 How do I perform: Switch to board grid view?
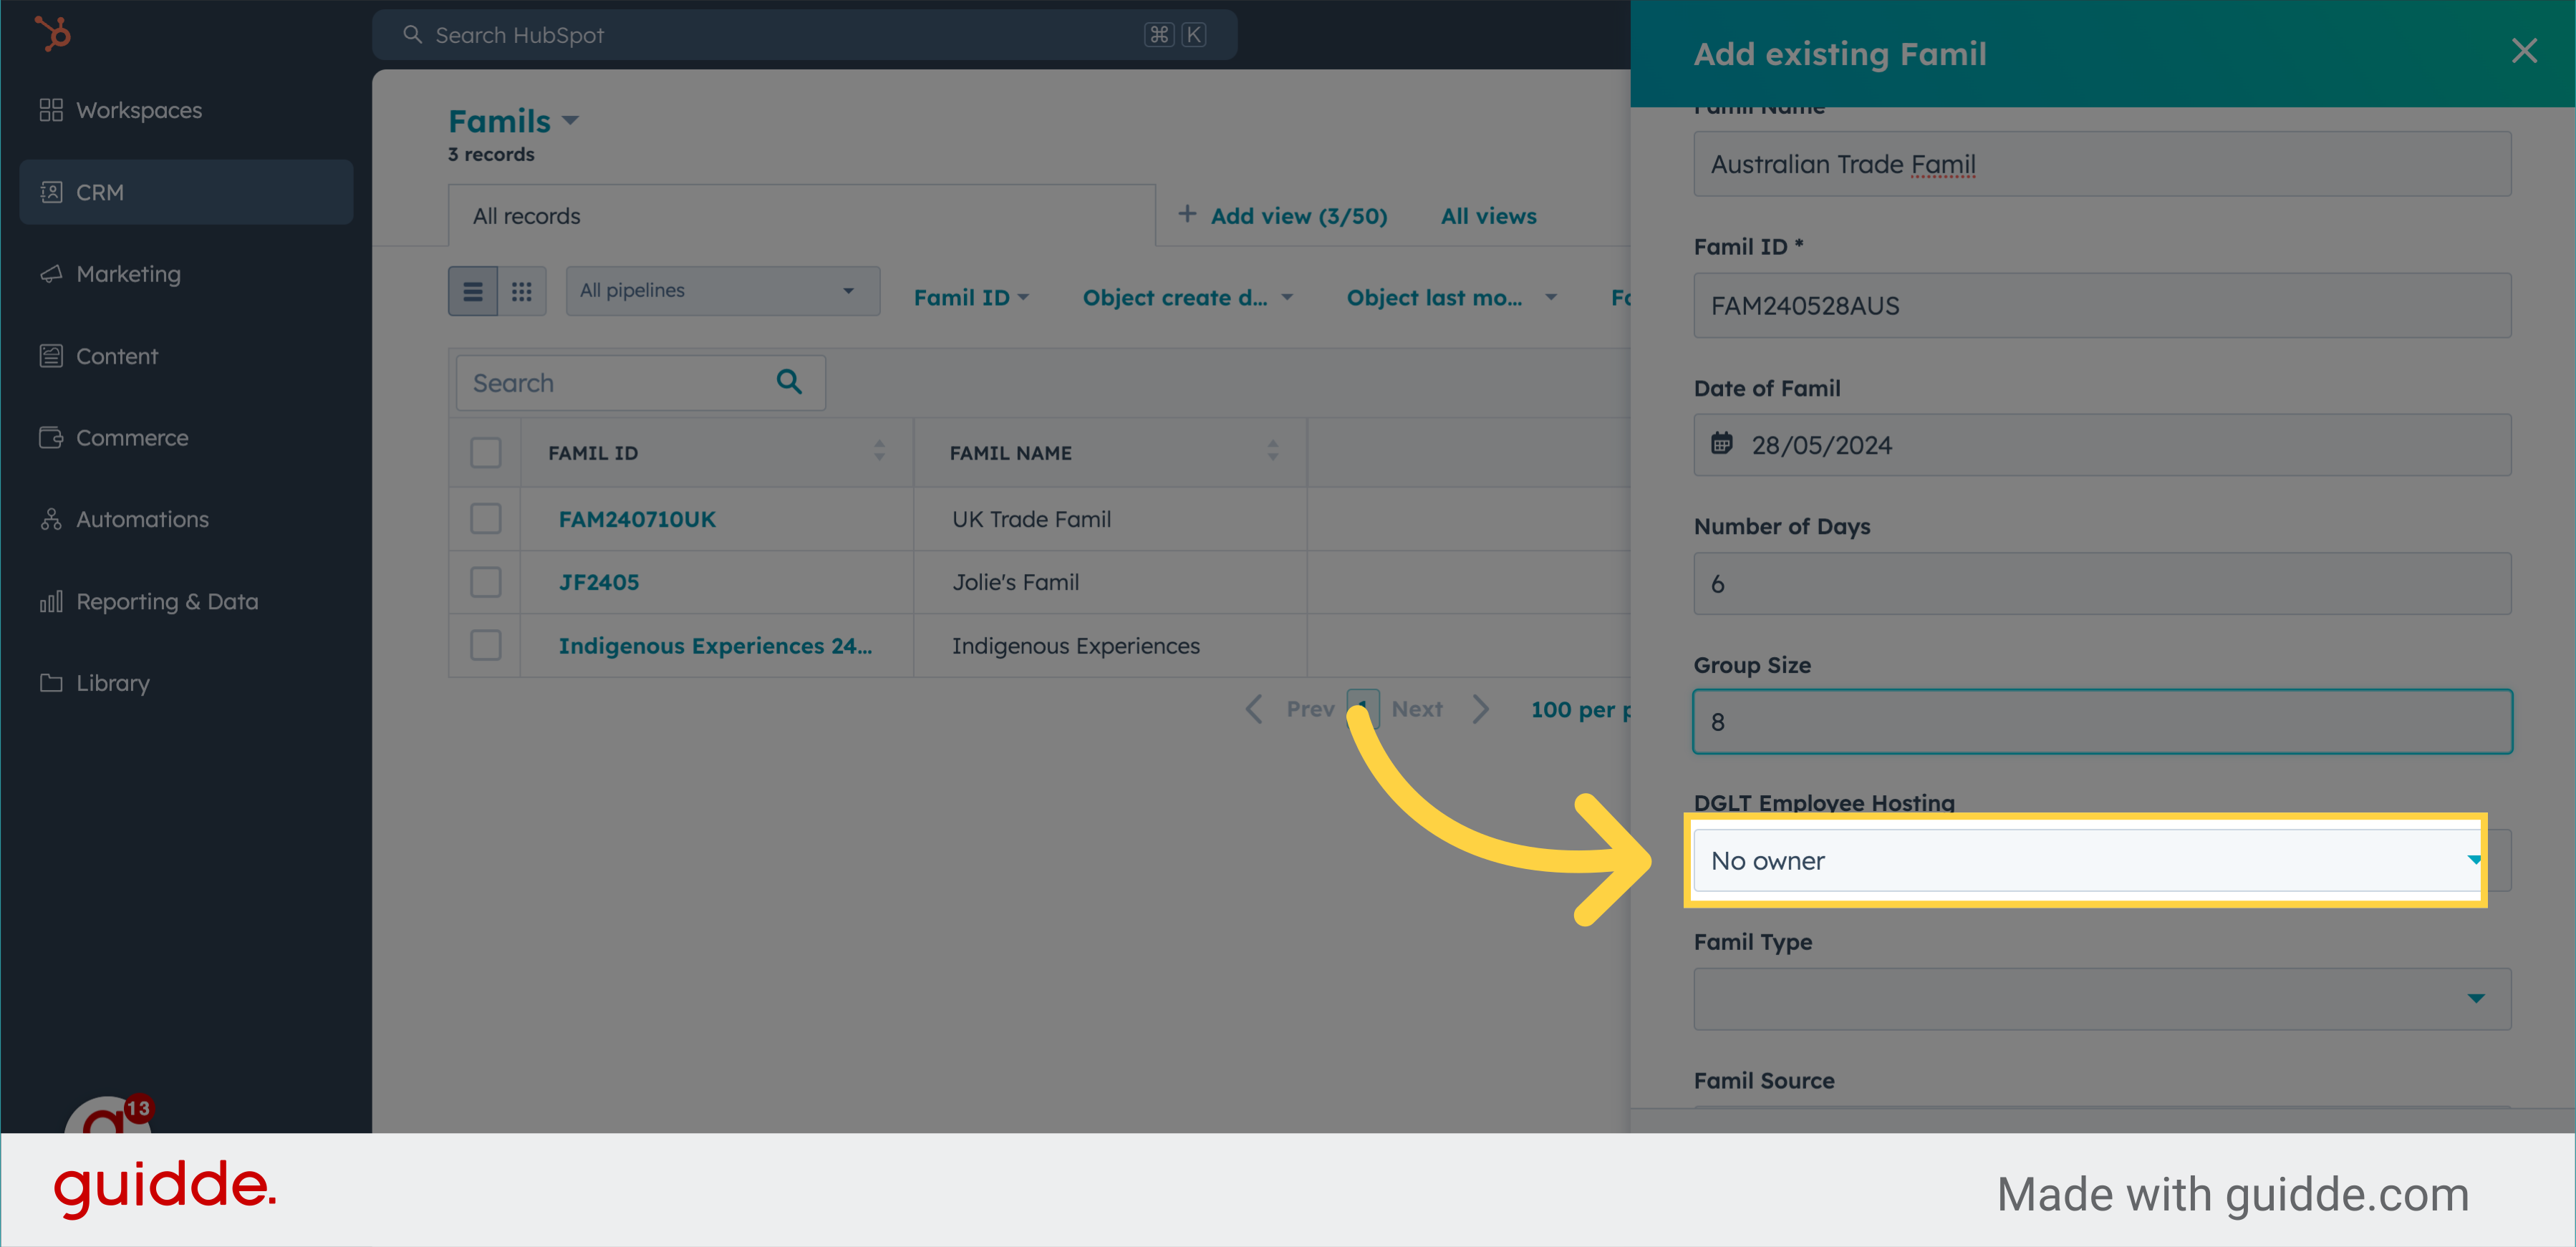(521, 291)
